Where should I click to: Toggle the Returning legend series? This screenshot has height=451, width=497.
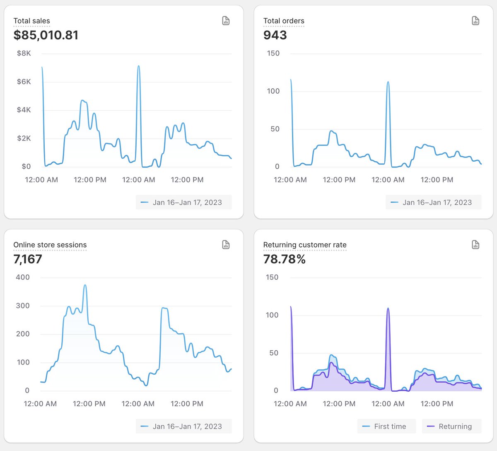tap(452, 426)
